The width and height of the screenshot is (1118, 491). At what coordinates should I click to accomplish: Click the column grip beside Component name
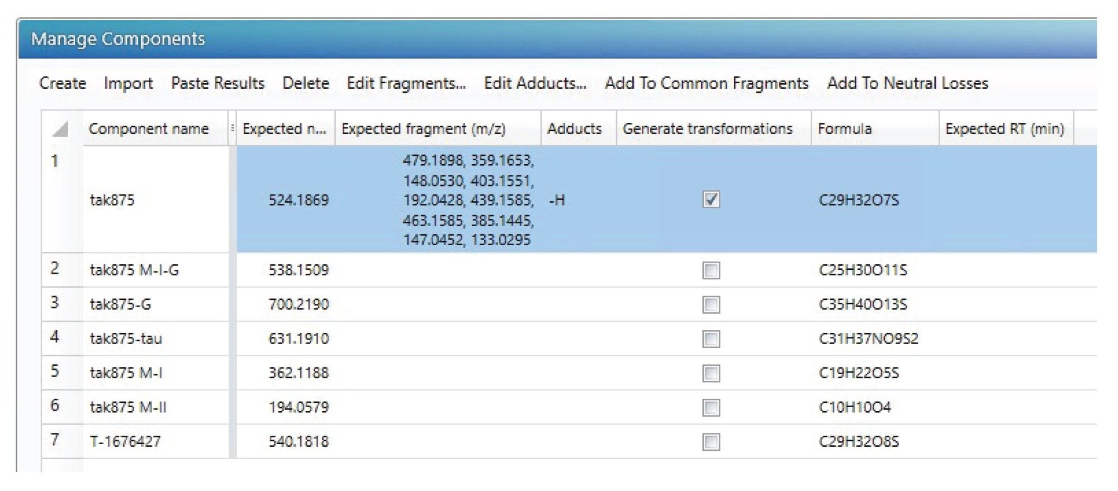click(233, 128)
